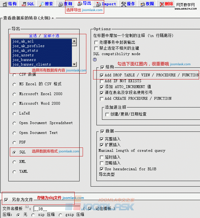The height and width of the screenshot is (218, 200).
Task: Select zip 压缩 compression radio
Action: [x=33, y=215]
